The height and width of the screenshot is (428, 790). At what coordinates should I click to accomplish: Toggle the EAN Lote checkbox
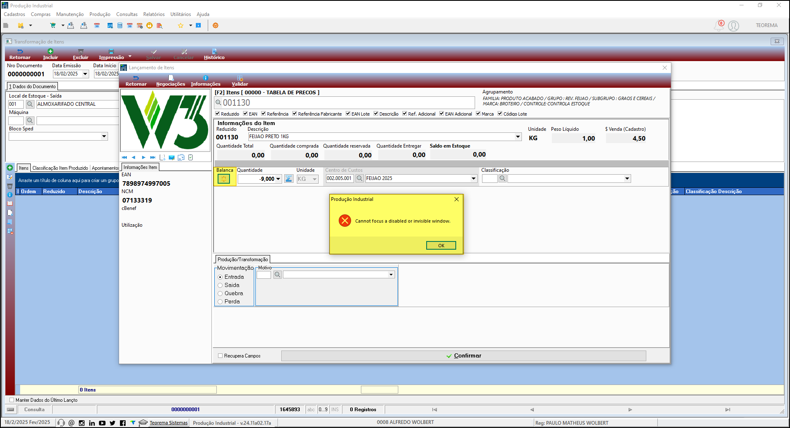pos(348,114)
